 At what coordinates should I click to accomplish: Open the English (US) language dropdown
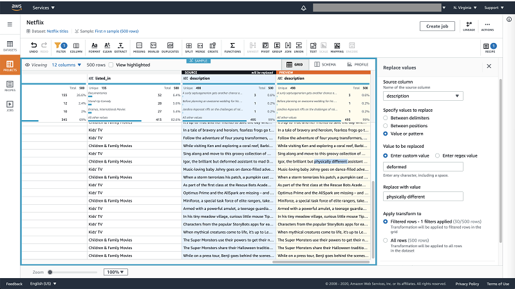point(43,284)
